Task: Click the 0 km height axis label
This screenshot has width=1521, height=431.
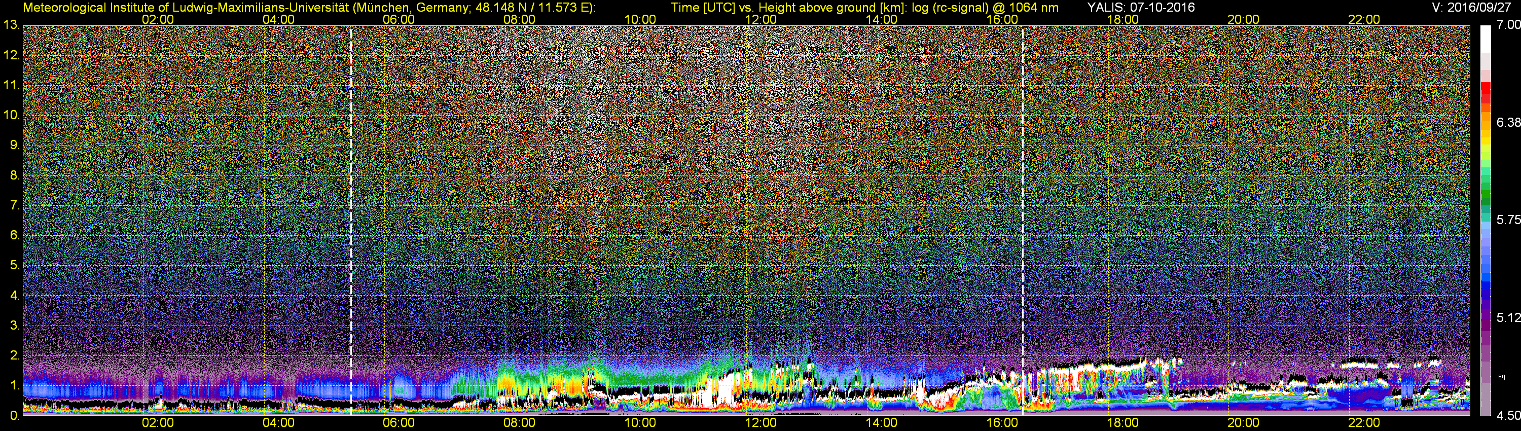Action: click(x=15, y=416)
